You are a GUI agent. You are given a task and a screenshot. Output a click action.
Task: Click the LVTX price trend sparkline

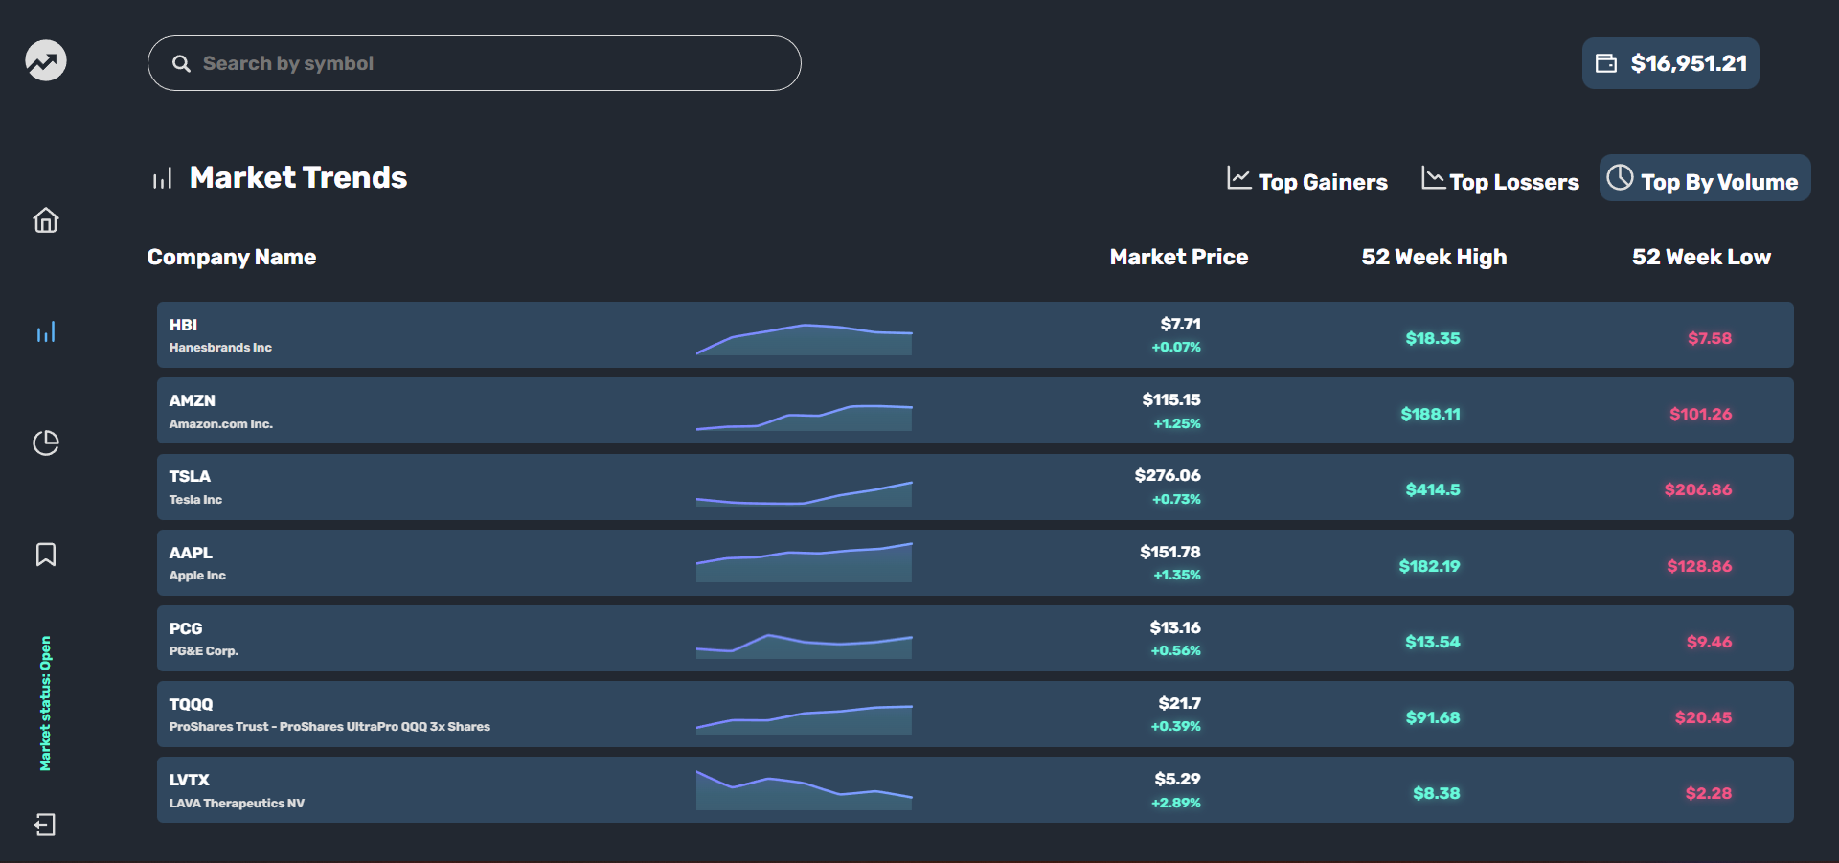804,790
